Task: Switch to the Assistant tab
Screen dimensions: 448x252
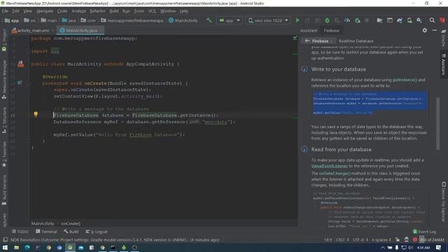Action: (x=309, y=30)
